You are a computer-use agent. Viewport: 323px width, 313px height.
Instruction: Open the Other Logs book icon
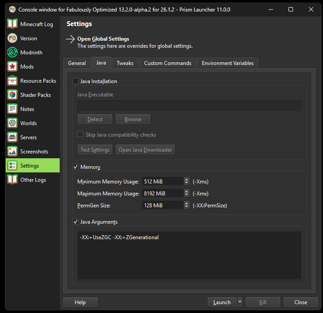12,179
